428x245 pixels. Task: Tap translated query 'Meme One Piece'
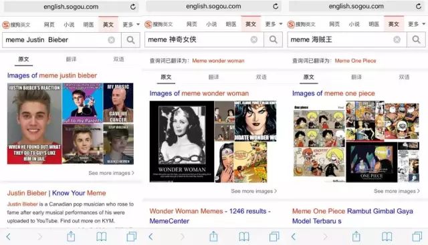355,61
